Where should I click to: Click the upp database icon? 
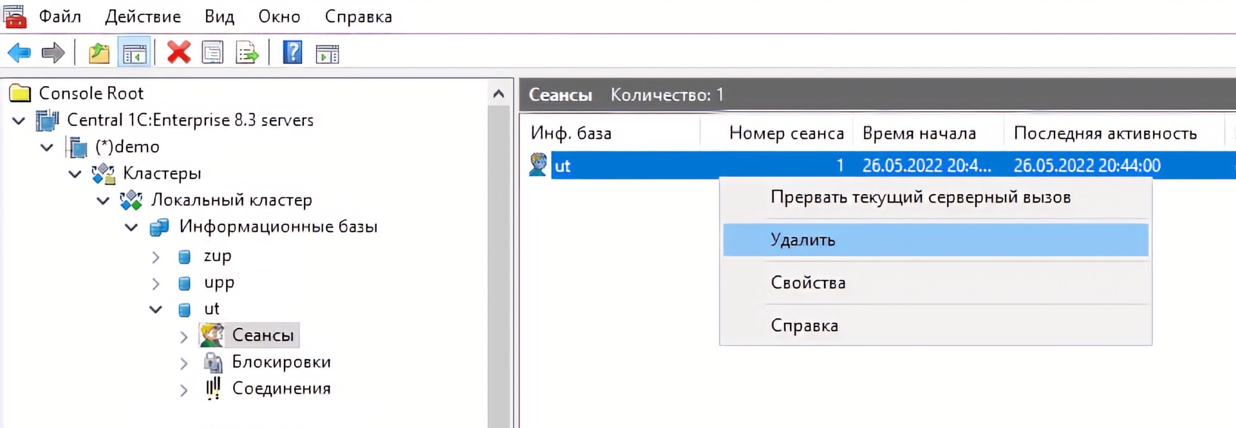click(x=184, y=283)
